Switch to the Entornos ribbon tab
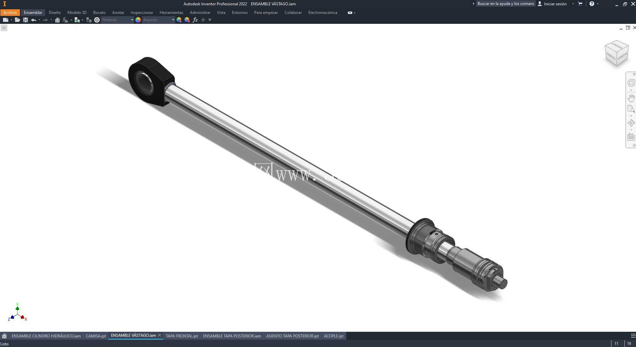Image resolution: width=636 pixels, height=347 pixels. [240, 13]
